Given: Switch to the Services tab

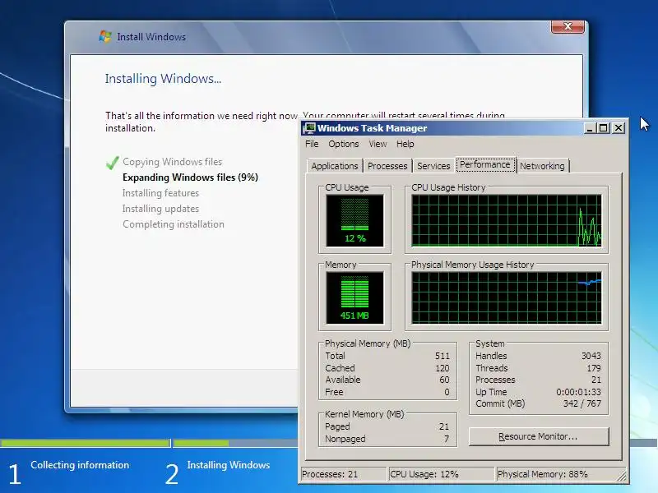Looking at the screenshot, I should 433,166.
